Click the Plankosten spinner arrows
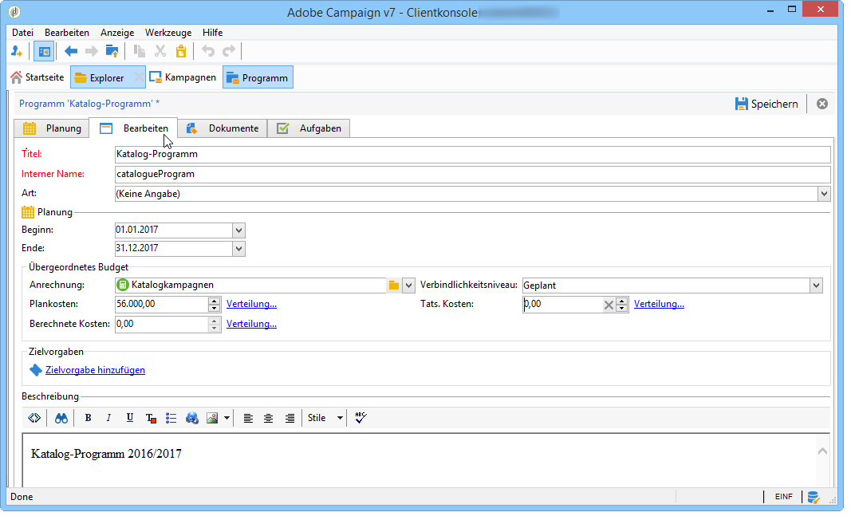 [215, 305]
